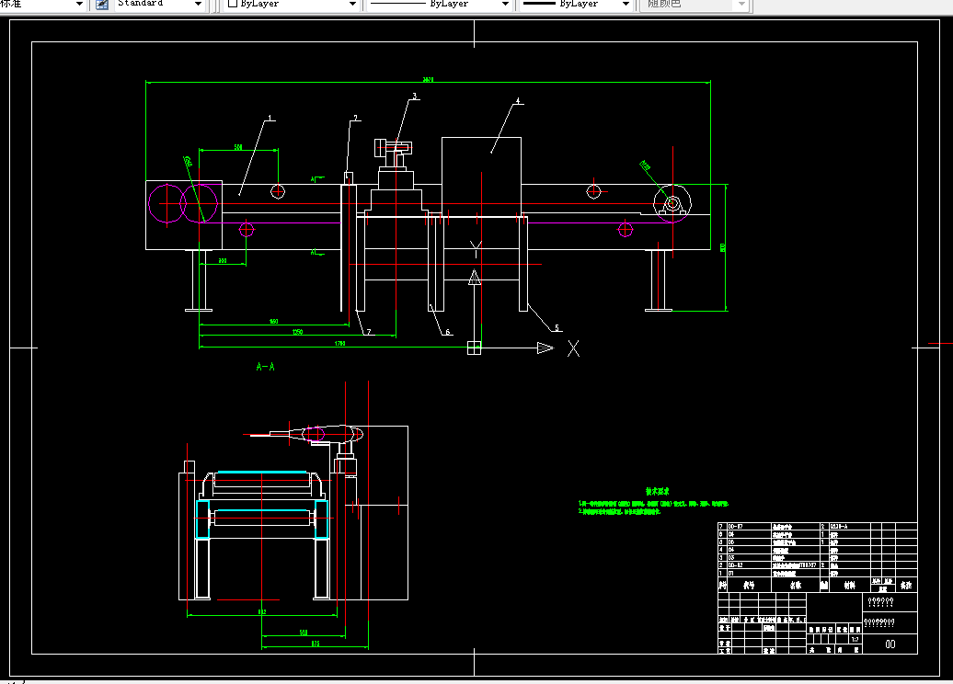Image resolution: width=953 pixels, height=684 pixels.
Task: Select leader callout number 2
Action: (356, 119)
